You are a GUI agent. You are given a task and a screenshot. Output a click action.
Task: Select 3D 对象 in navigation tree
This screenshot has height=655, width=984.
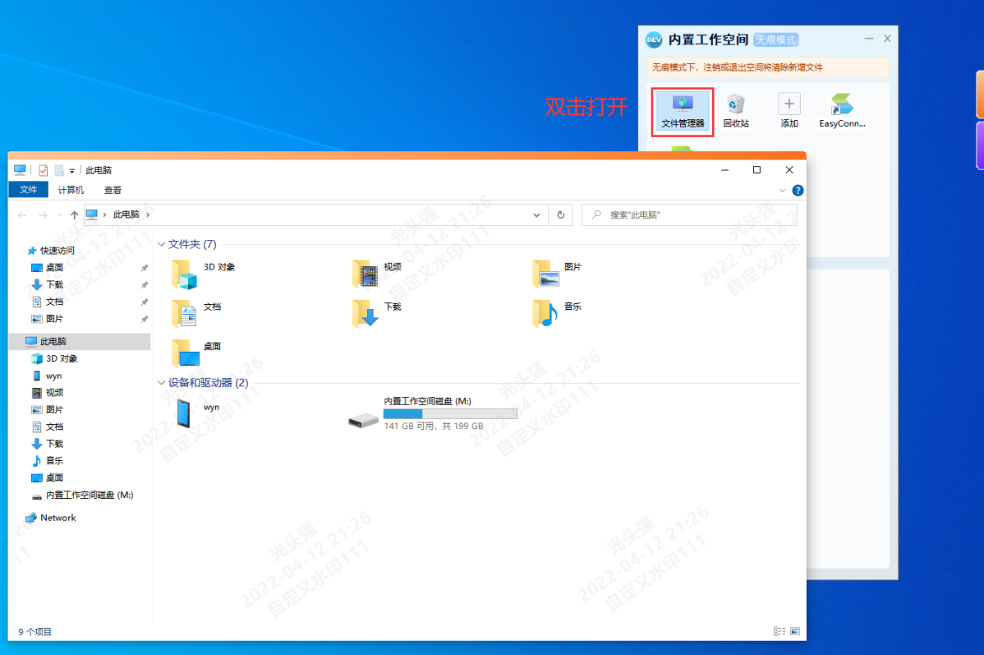[62, 358]
